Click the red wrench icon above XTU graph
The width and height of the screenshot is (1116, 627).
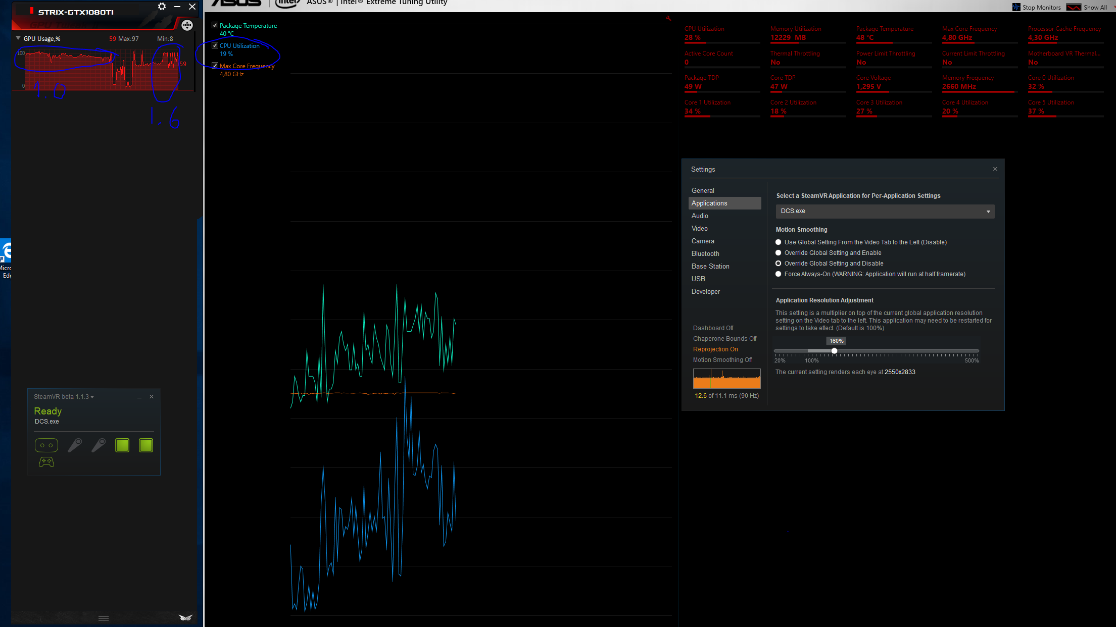(x=668, y=18)
